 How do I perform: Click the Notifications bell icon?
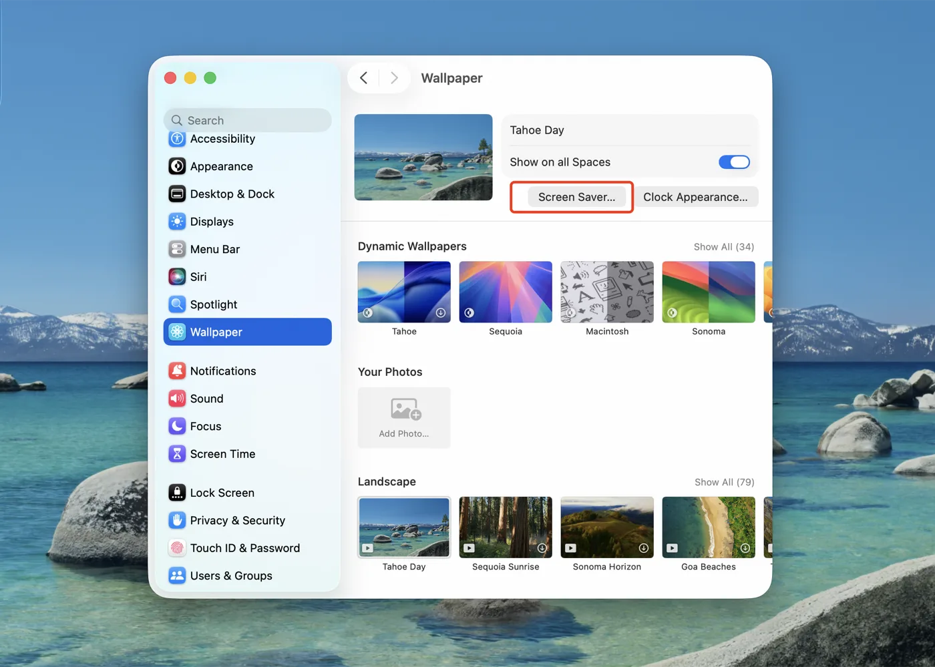[177, 371]
